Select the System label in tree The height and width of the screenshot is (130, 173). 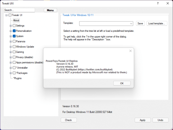[20, 36]
